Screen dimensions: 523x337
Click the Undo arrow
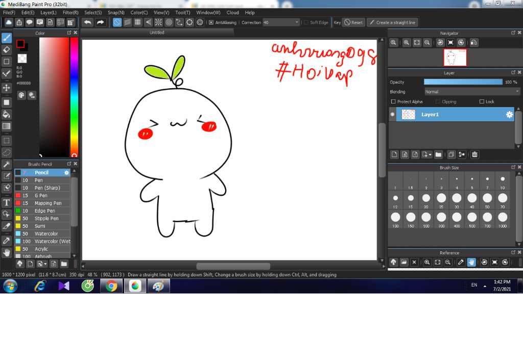point(87,22)
